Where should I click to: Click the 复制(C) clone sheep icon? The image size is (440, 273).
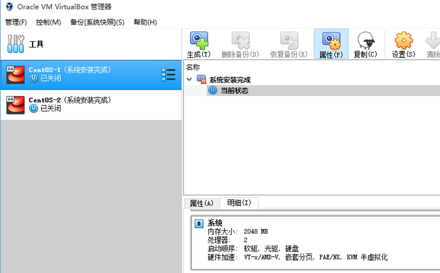[366, 40]
